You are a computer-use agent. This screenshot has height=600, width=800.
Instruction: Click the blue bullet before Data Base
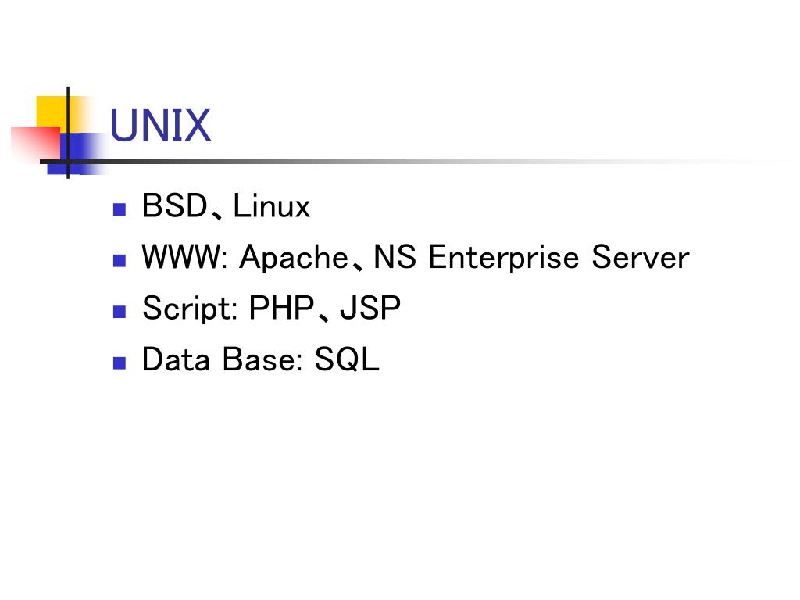point(120,362)
